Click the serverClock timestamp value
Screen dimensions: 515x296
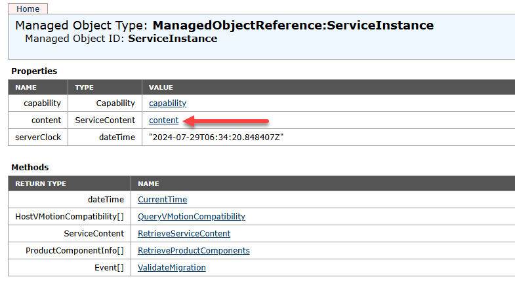click(x=215, y=138)
